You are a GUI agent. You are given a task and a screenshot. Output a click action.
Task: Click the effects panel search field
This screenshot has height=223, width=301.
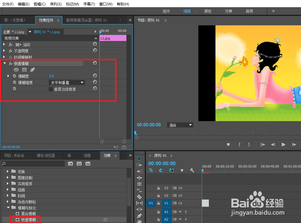coord(33,164)
